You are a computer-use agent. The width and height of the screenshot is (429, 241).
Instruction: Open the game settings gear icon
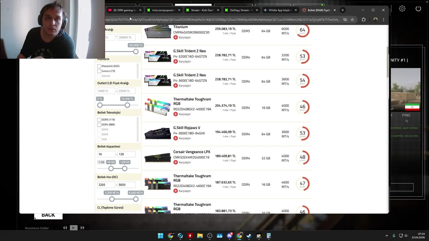[x=402, y=9]
